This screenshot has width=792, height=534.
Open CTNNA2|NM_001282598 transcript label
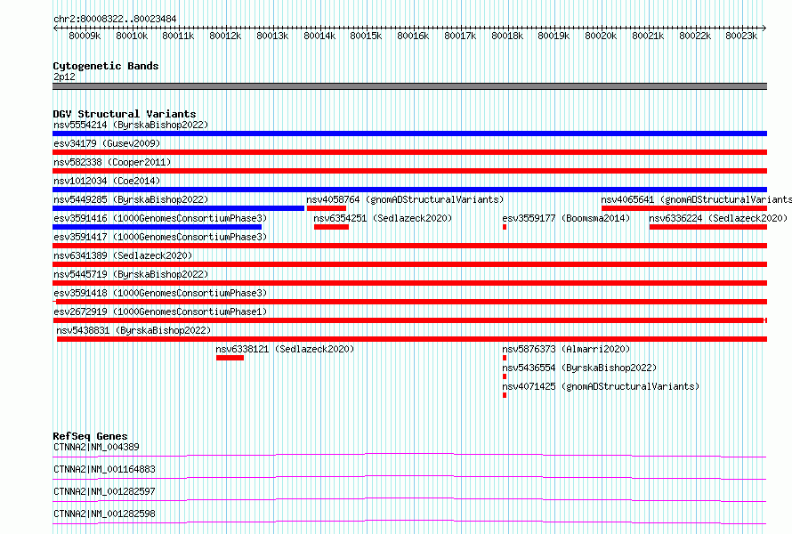pos(104,514)
